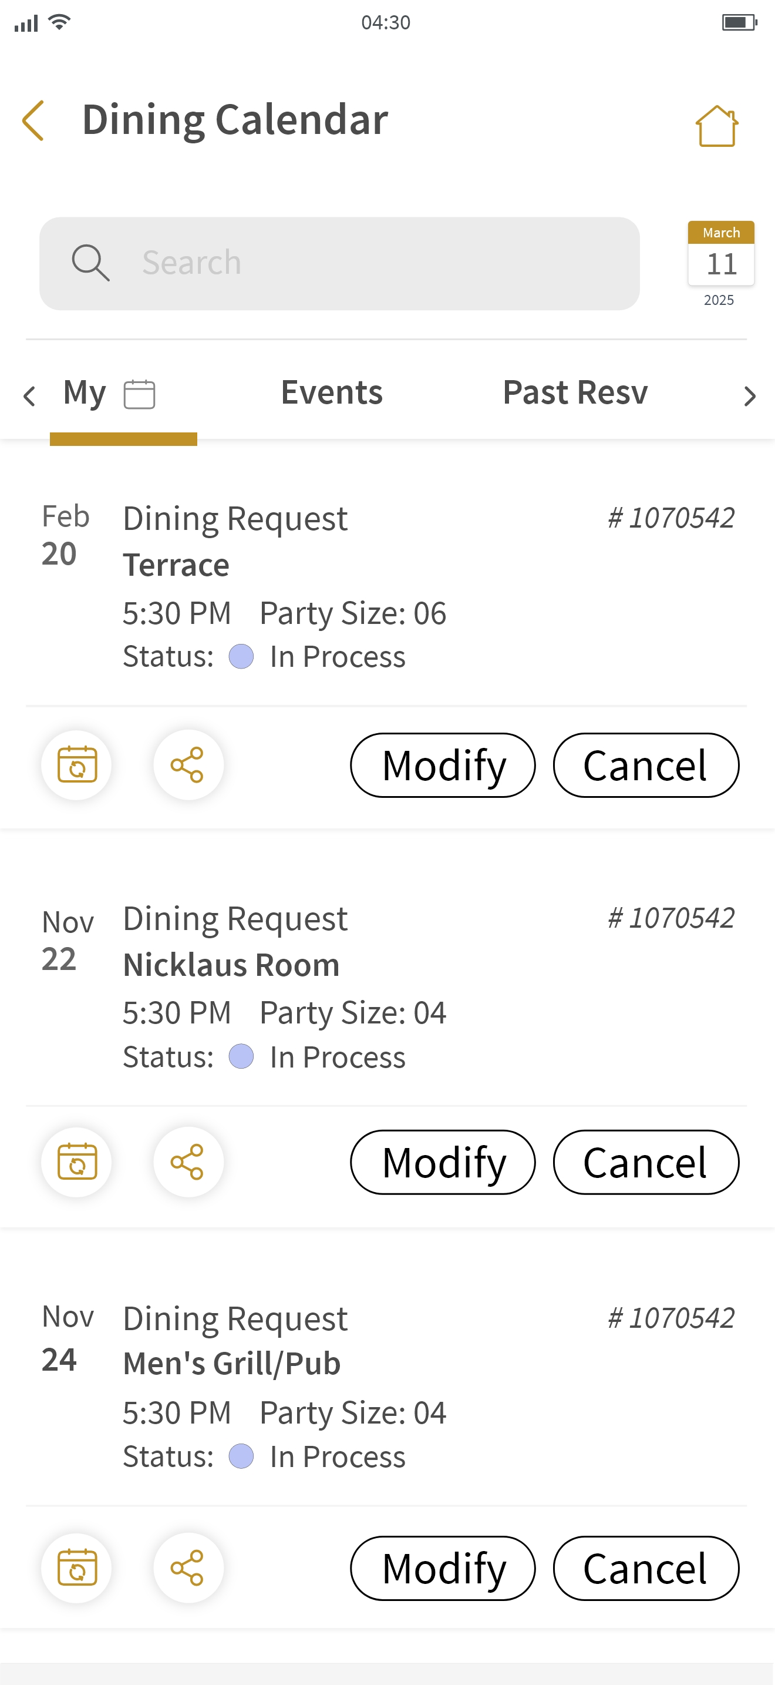Share the Terrace dining request
The height and width of the screenshot is (1685, 775).
[x=188, y=765]
